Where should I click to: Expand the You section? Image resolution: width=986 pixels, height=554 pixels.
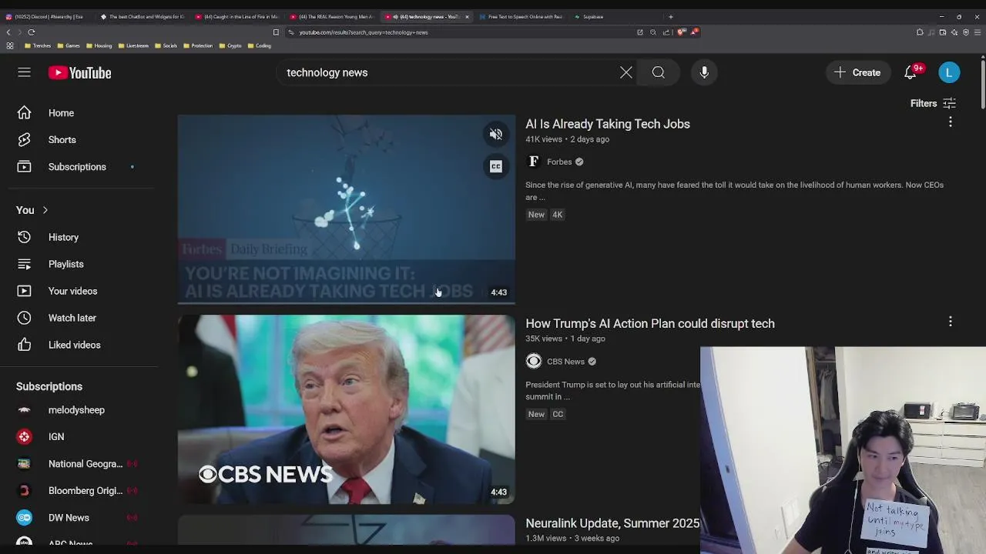[32, 210]
